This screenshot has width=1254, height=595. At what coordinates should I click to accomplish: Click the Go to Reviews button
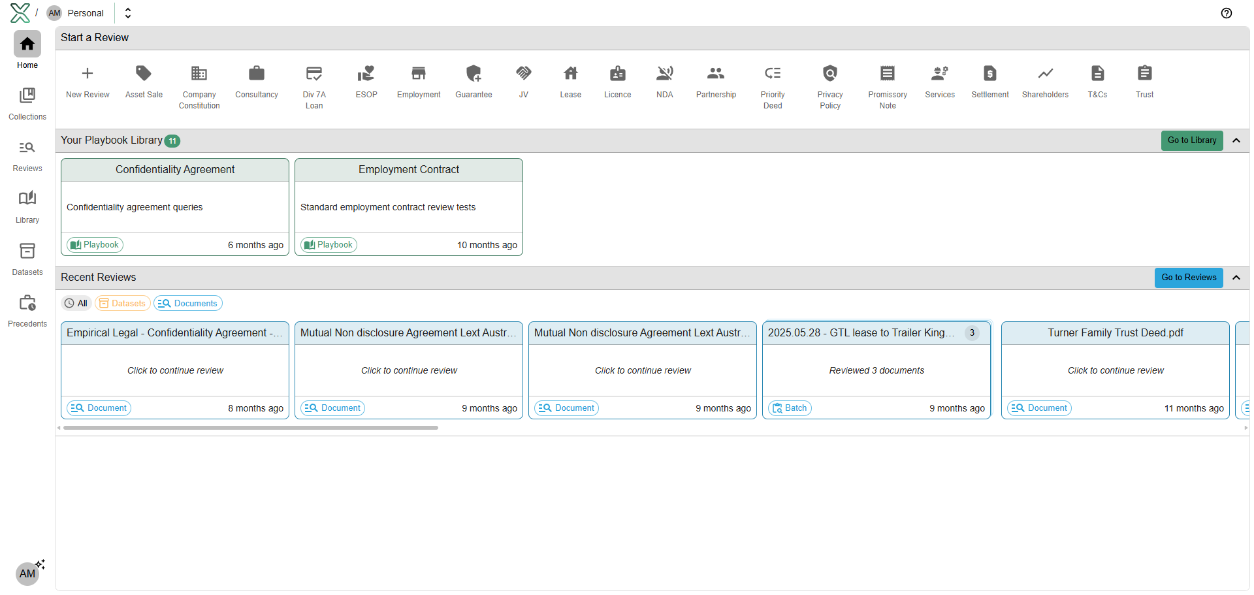click(1189, 278)
